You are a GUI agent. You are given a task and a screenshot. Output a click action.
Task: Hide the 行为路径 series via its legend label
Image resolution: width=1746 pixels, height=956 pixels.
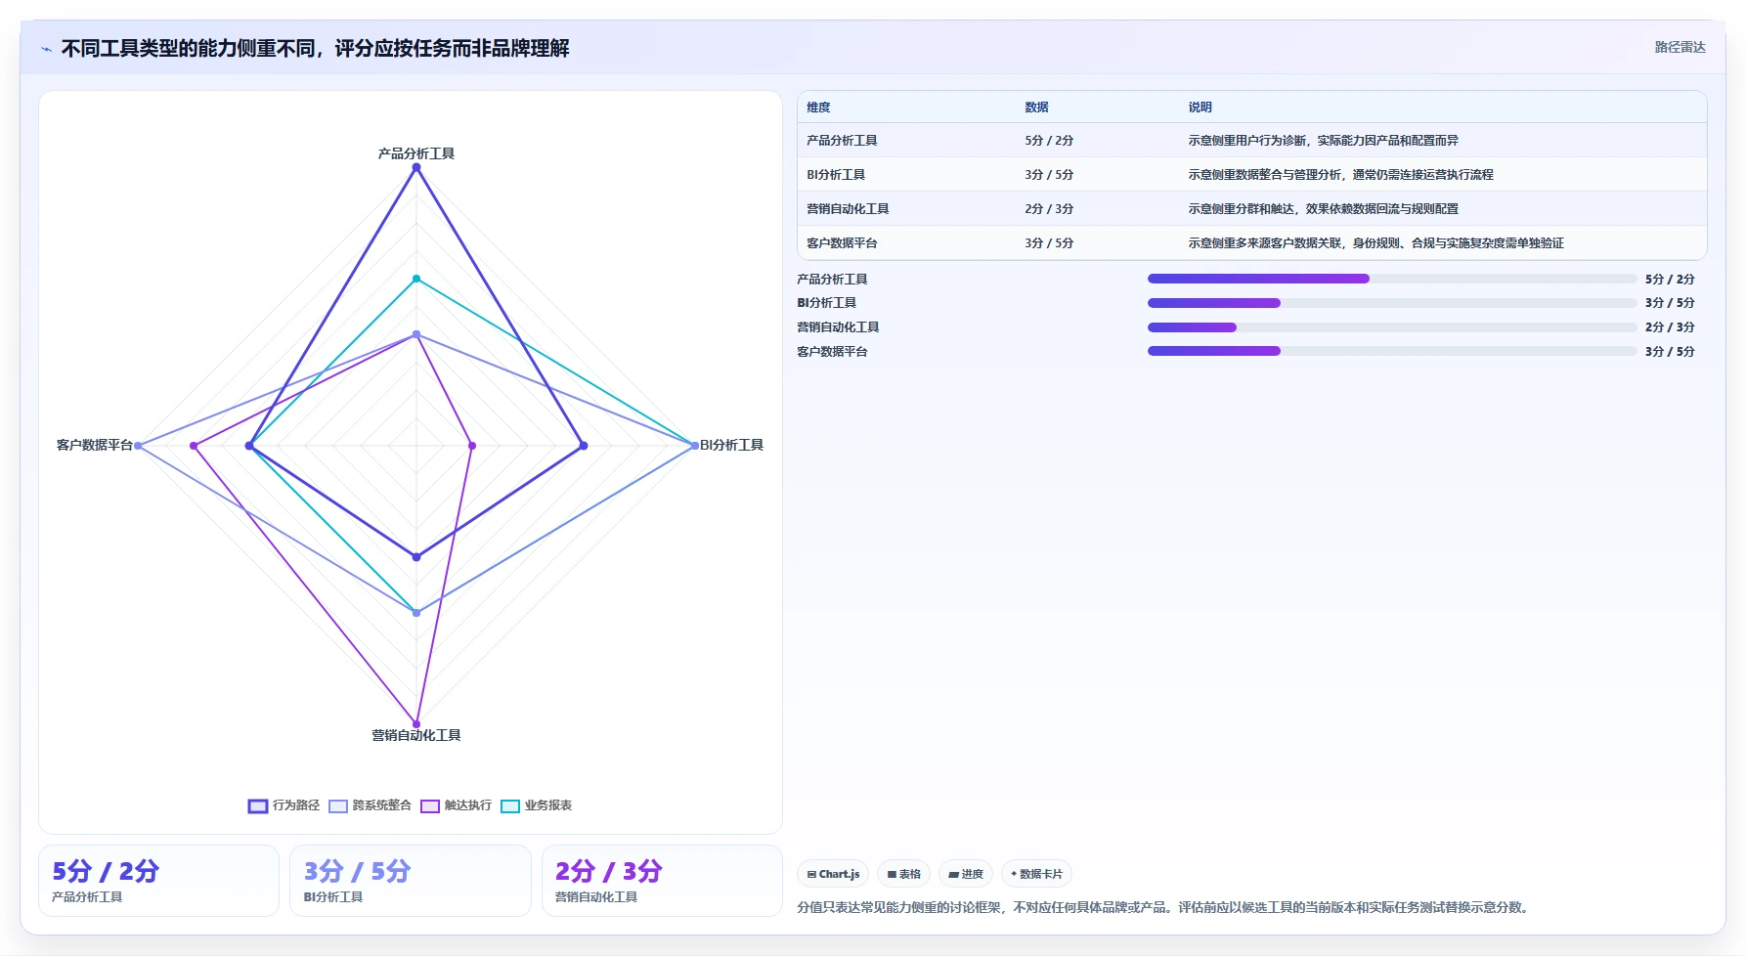296,805
